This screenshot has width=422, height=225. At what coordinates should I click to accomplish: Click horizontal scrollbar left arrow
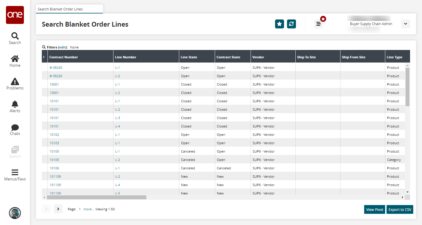click(44, 197)
